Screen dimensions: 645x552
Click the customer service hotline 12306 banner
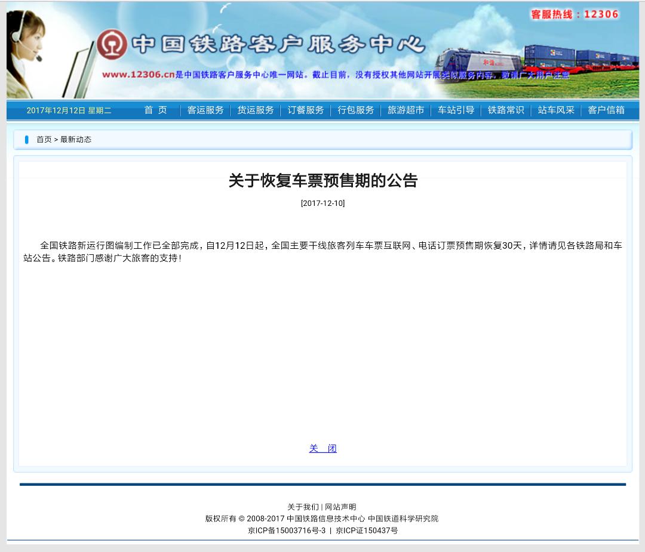tap(575, 14)
